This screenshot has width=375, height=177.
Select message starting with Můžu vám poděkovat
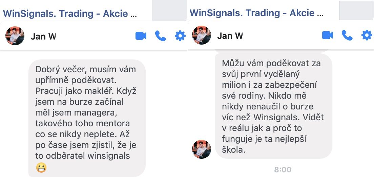[274, 106]
